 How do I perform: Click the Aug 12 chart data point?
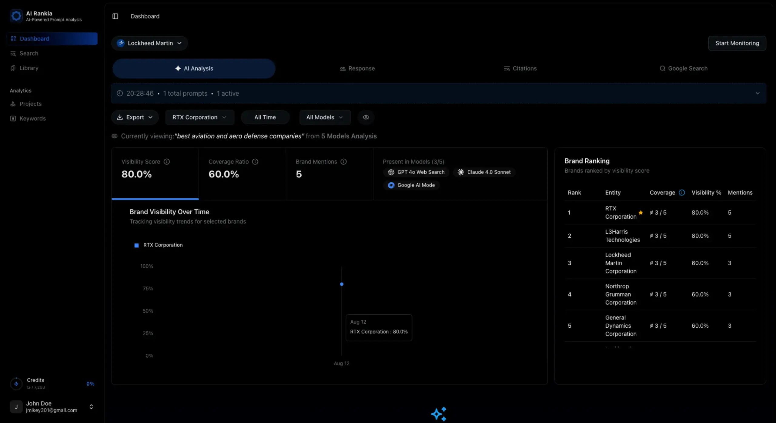[x=342, y=284]
